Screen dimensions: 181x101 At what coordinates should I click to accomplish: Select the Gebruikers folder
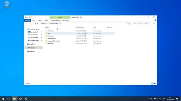click(x=51, y=31)
